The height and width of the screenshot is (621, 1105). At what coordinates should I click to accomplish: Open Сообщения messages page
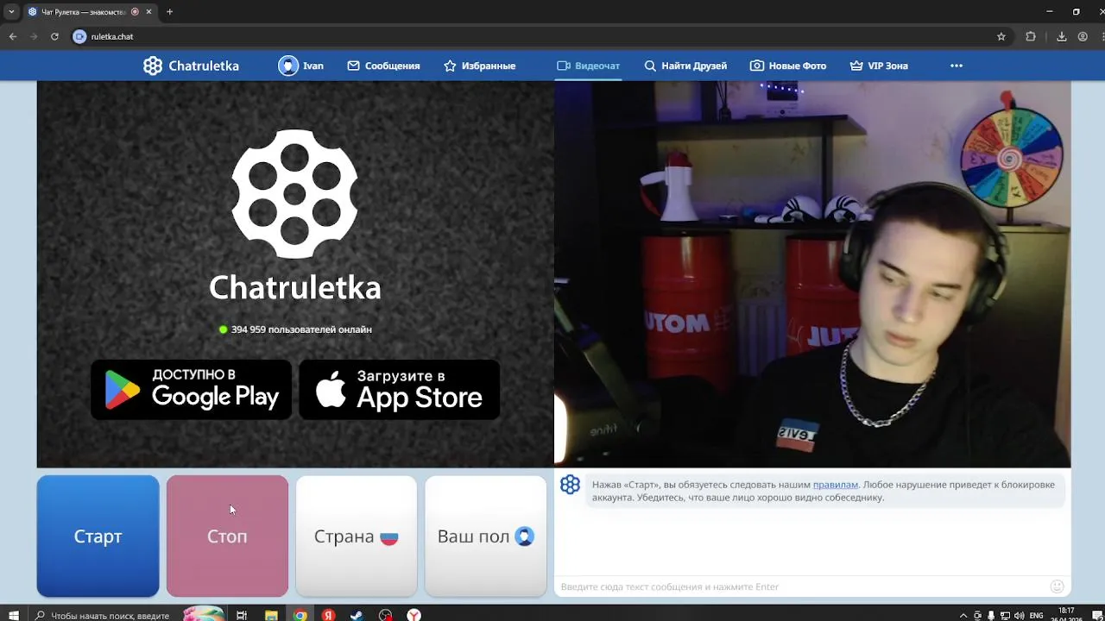click(383, 66)
